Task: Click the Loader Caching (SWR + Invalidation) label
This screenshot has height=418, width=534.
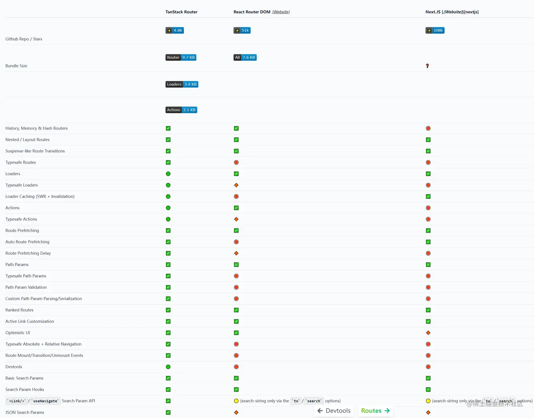Action: (x=40, y=196)
